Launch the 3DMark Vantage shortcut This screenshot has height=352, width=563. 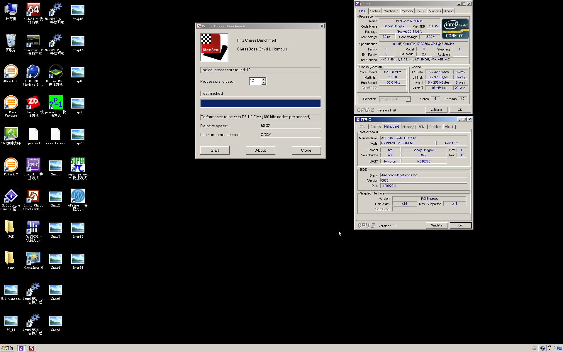[x=11, y=106]
